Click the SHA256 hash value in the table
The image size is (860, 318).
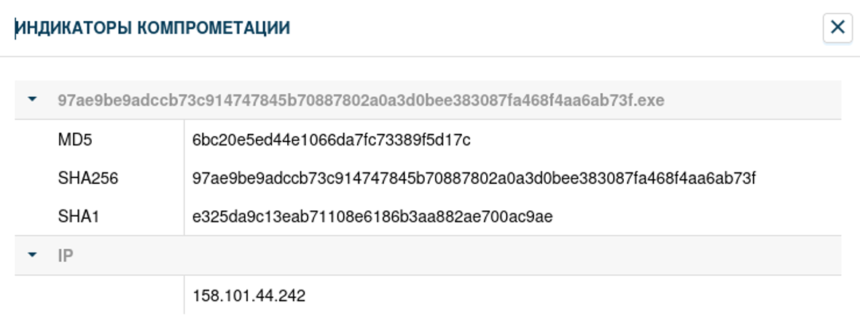(474, 178)
